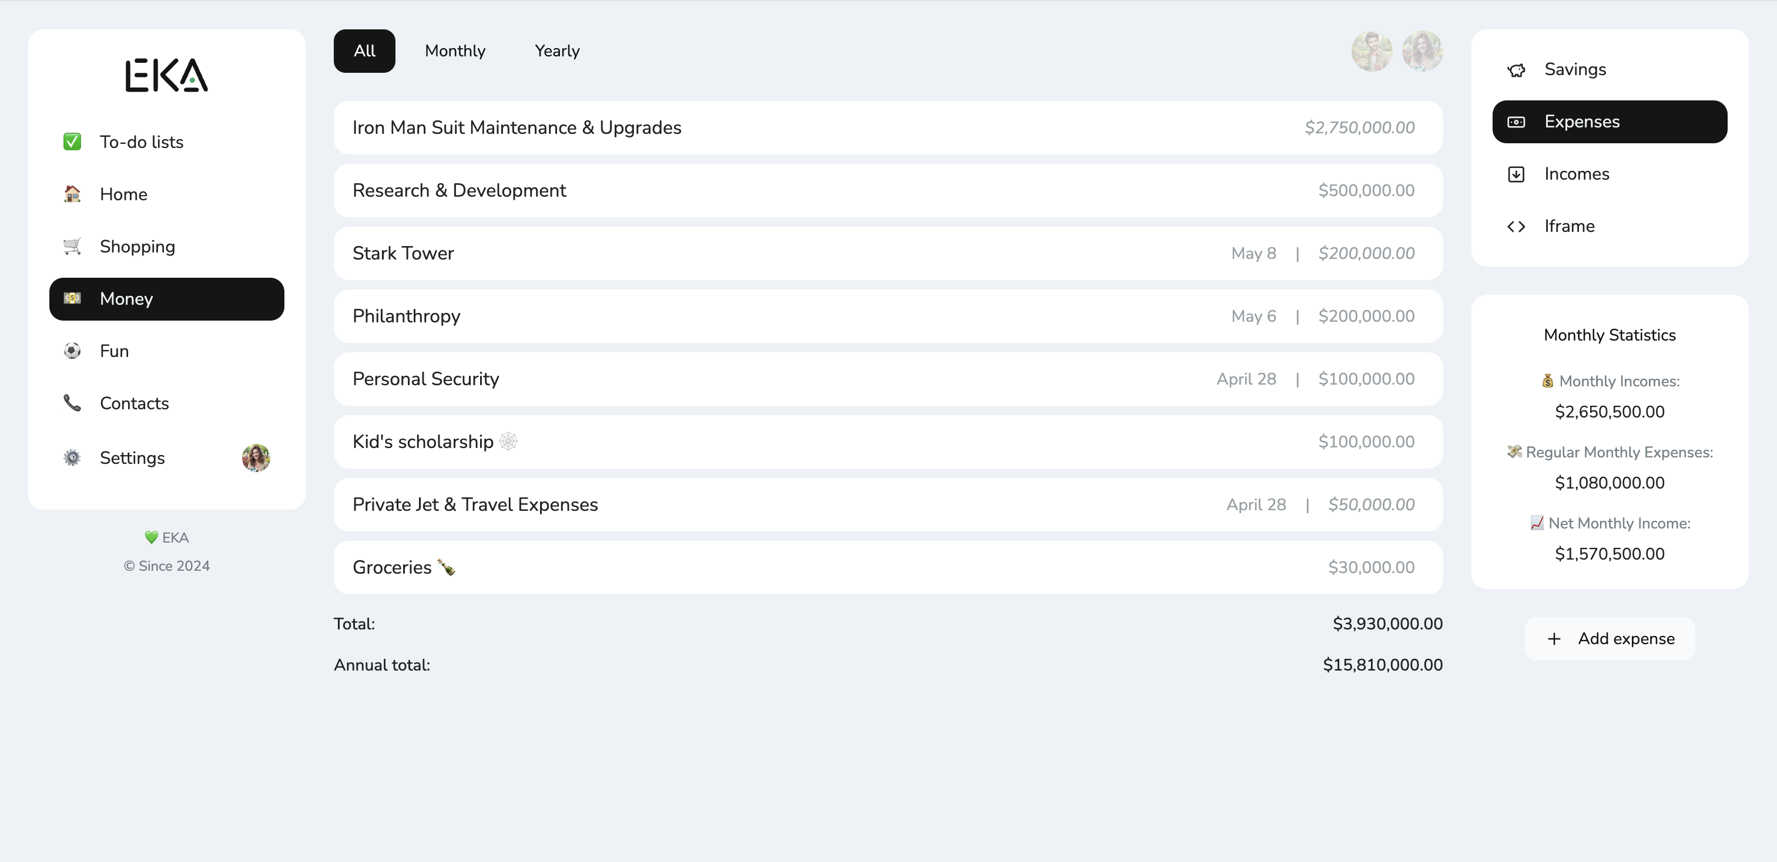Click the $15,810,000.00 Annual total value

pos(1383,665)
